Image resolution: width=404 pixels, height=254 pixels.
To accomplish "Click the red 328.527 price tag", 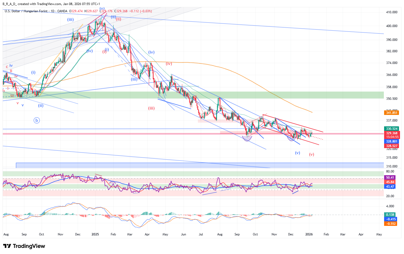I will tap(392, 146).
